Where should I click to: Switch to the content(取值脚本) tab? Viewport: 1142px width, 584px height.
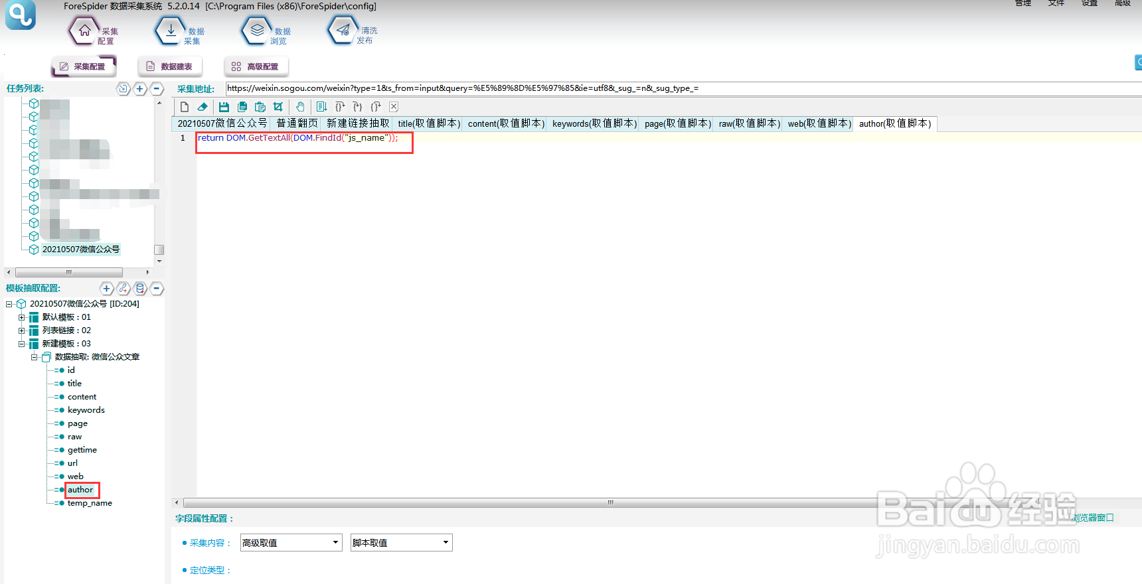point(506,123)
